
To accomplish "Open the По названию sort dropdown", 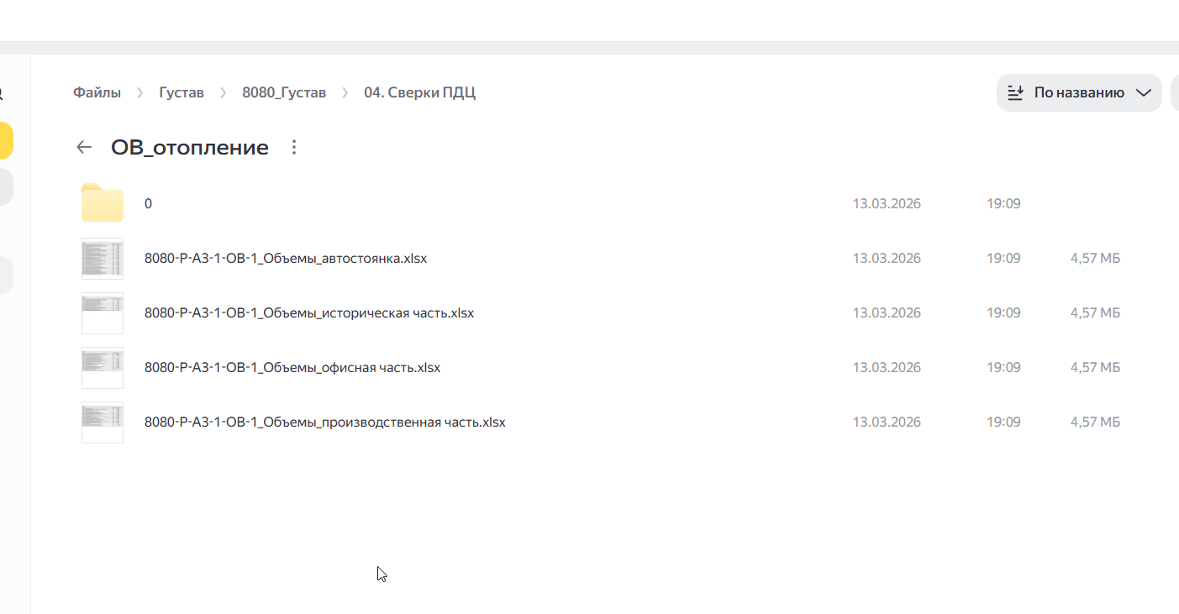I will tap(1079, 92).
